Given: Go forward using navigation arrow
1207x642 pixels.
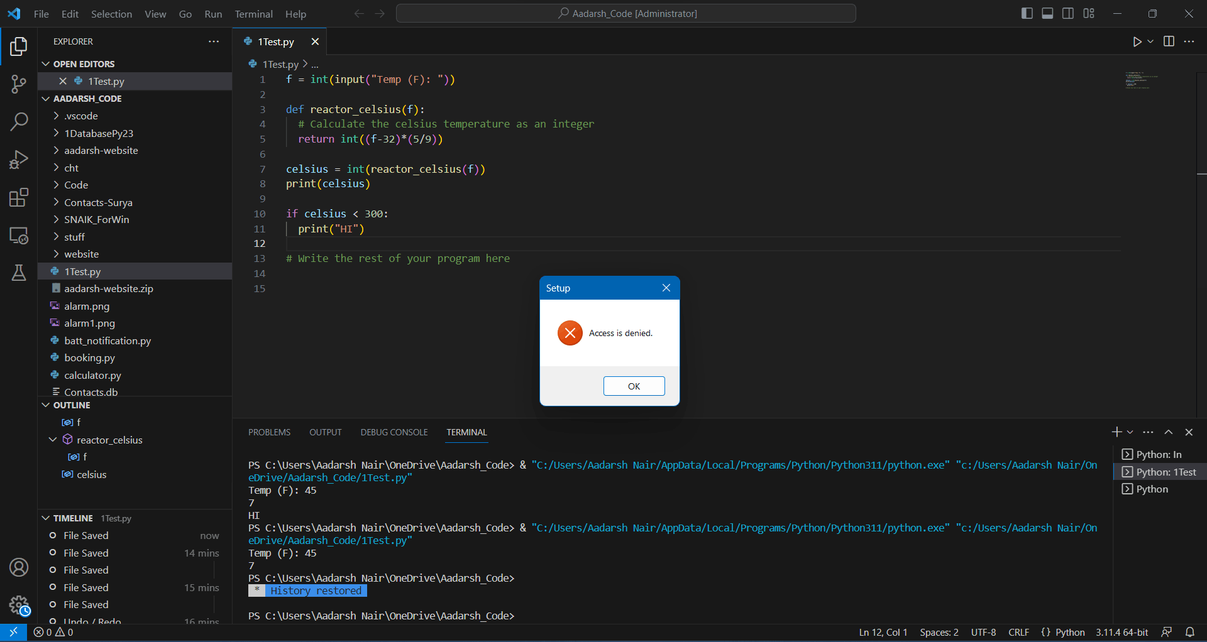Looking at the screenshot, I should 380,14.
